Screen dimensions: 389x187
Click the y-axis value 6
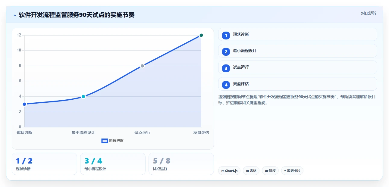(x=20, y=81)
